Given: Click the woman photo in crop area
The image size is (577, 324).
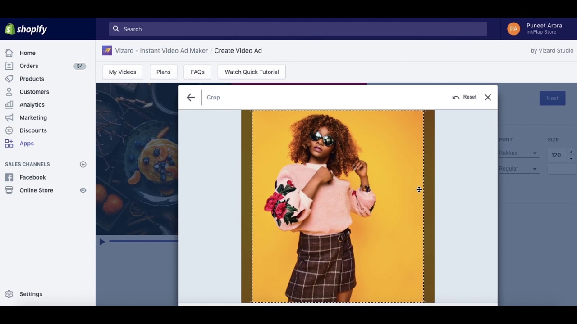Looking at the screenshot, I should tap(338, 207).
